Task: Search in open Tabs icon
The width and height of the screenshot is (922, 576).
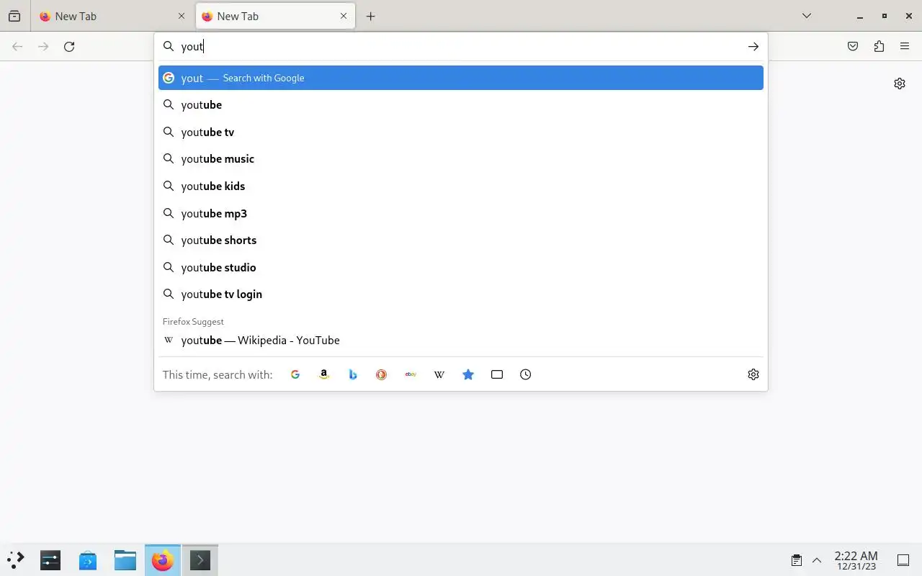Action: (497, 374)
